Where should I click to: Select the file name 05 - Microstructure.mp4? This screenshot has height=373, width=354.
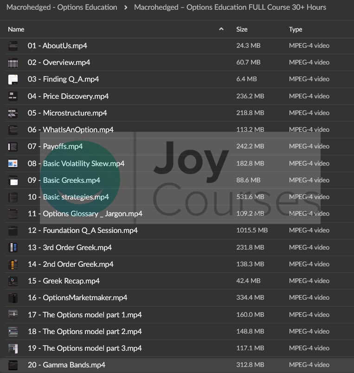(x=67, y=113)
